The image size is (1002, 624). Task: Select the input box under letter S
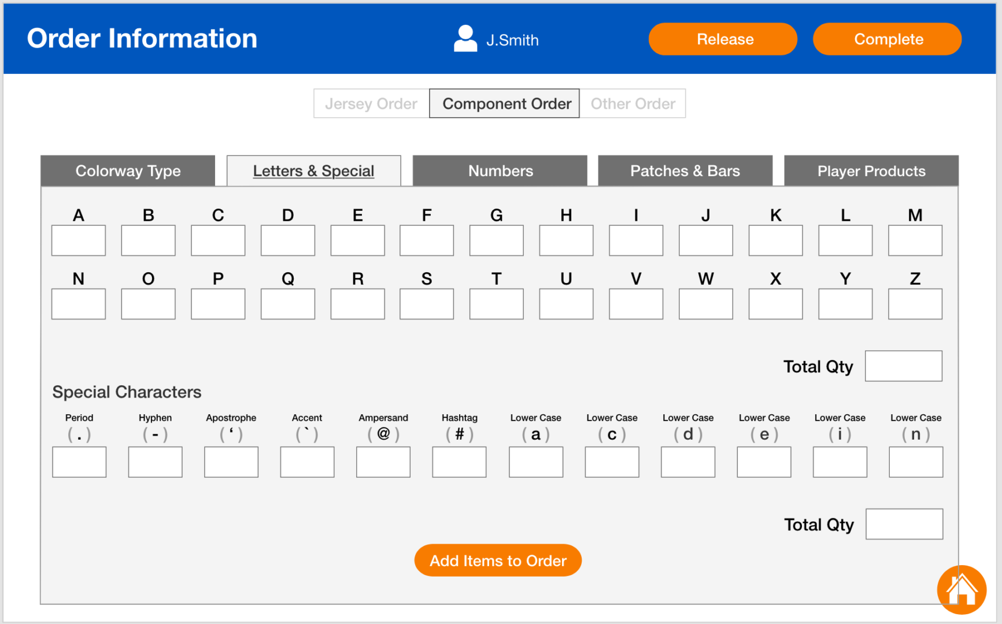coord(427,304)
